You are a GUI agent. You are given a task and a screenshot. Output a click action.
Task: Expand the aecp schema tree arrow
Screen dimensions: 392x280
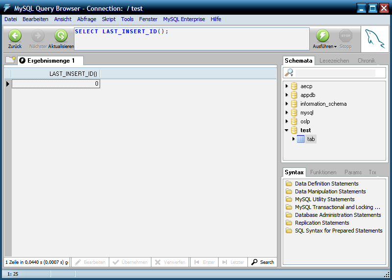coord(287,86)
